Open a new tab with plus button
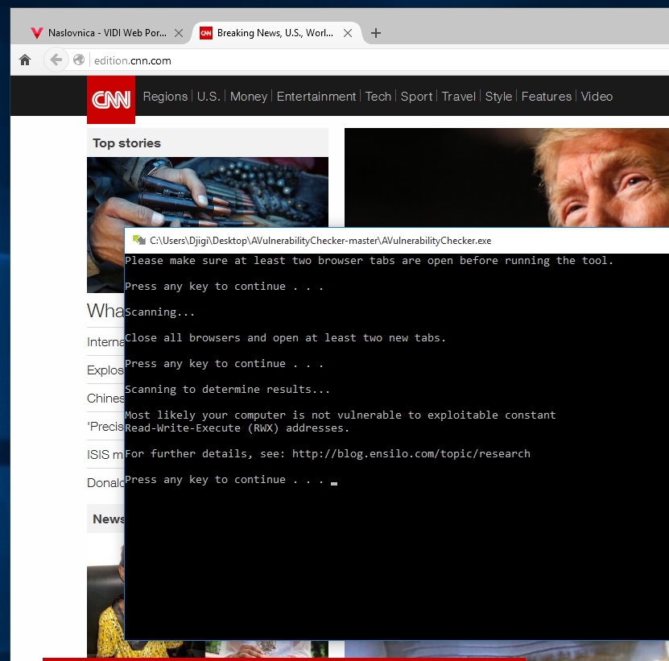The image size is (669, 661). [x=376, y=33]
